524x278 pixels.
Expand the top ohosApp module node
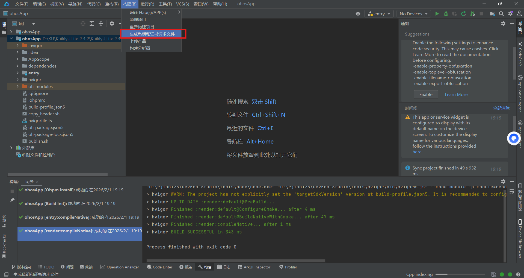click(x=11, y=32)
